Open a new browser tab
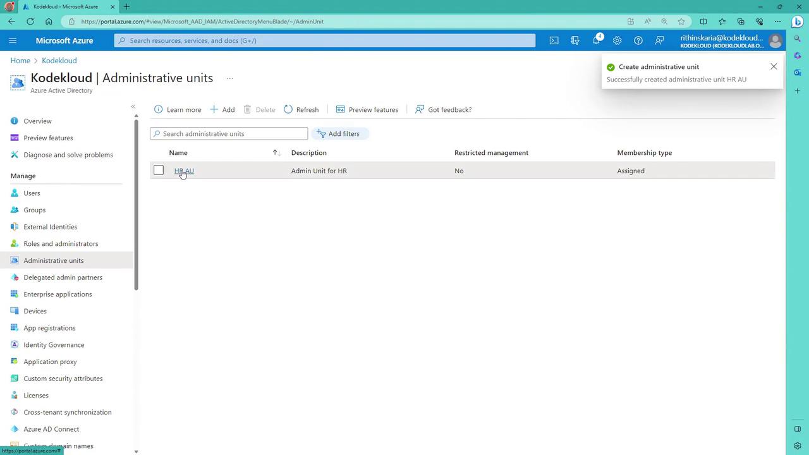 tap(126, 7)
